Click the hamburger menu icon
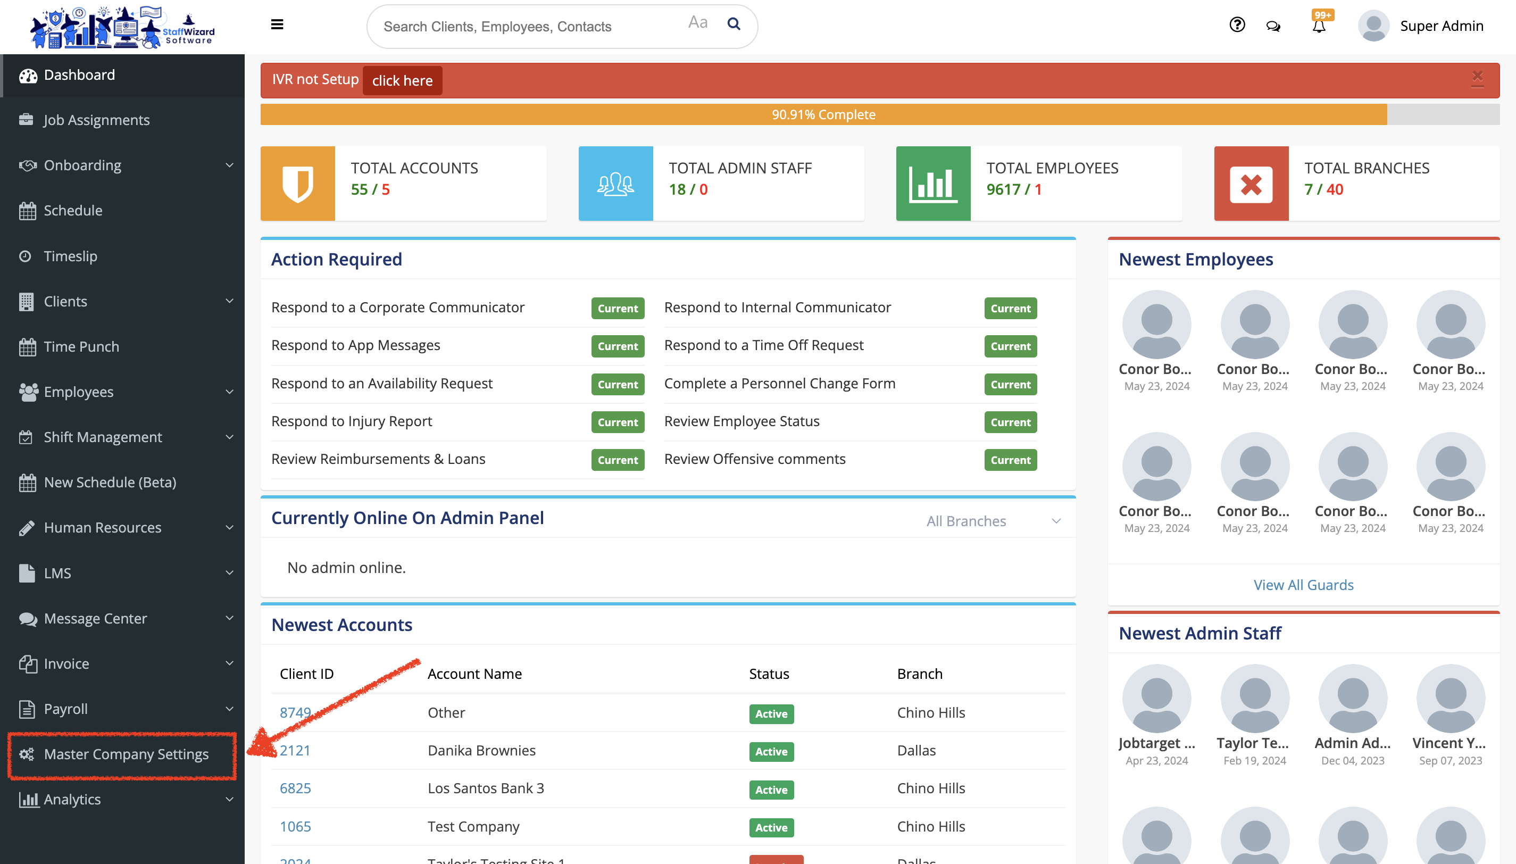 click(x=277, y=25)
